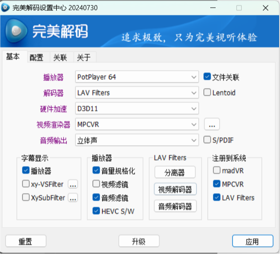The height and width of the screenshot is (254, 280).
Task: Click the 完美解码 play logo in the banner
Action: (x=16, y=31)
